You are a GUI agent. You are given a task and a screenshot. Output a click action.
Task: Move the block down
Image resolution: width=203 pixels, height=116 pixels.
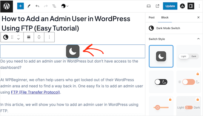19,39
